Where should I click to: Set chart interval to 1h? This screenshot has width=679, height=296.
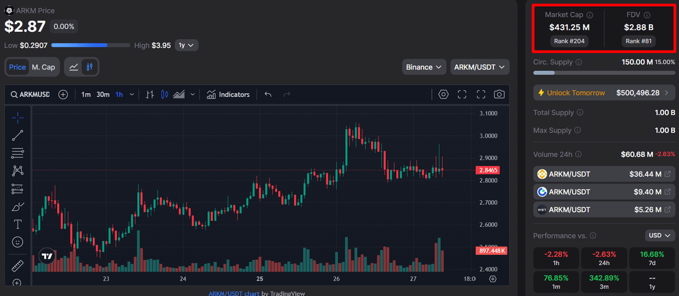pyautogui.click(x=119, y=95)
